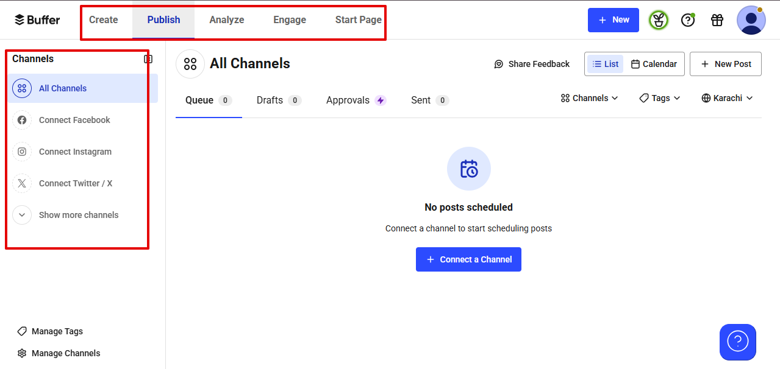Image resolution: width=780 pixels, height=369 pixels.
Task: Select the Connect Instagram channel icon
Action: tap(22, 152)
